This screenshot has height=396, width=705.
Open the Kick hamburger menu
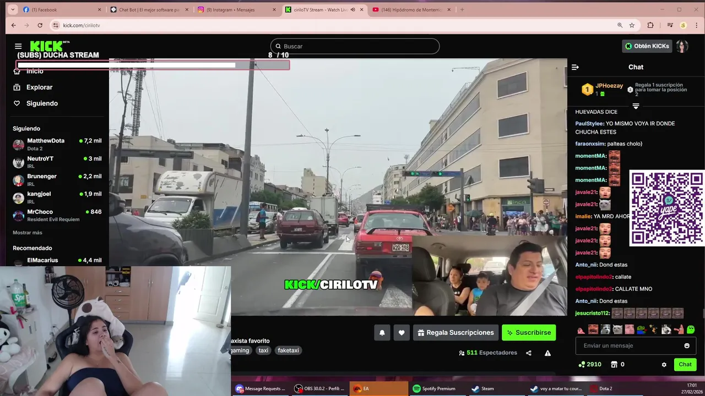[18, 46]
